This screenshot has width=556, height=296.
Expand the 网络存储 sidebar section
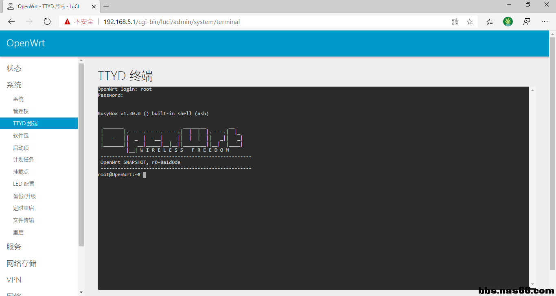click(x=22, y=263)
